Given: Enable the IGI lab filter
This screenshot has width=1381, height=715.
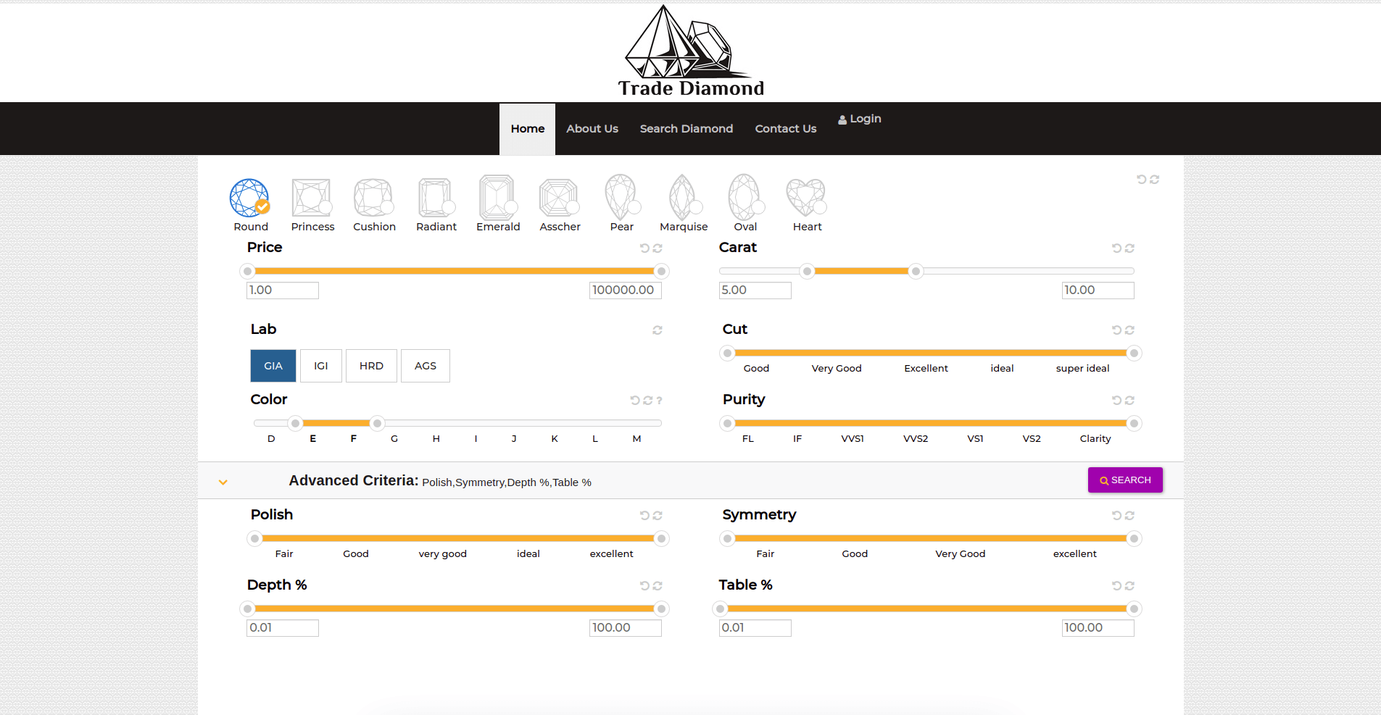Looking at the screenshot, I should coord(320,366).
